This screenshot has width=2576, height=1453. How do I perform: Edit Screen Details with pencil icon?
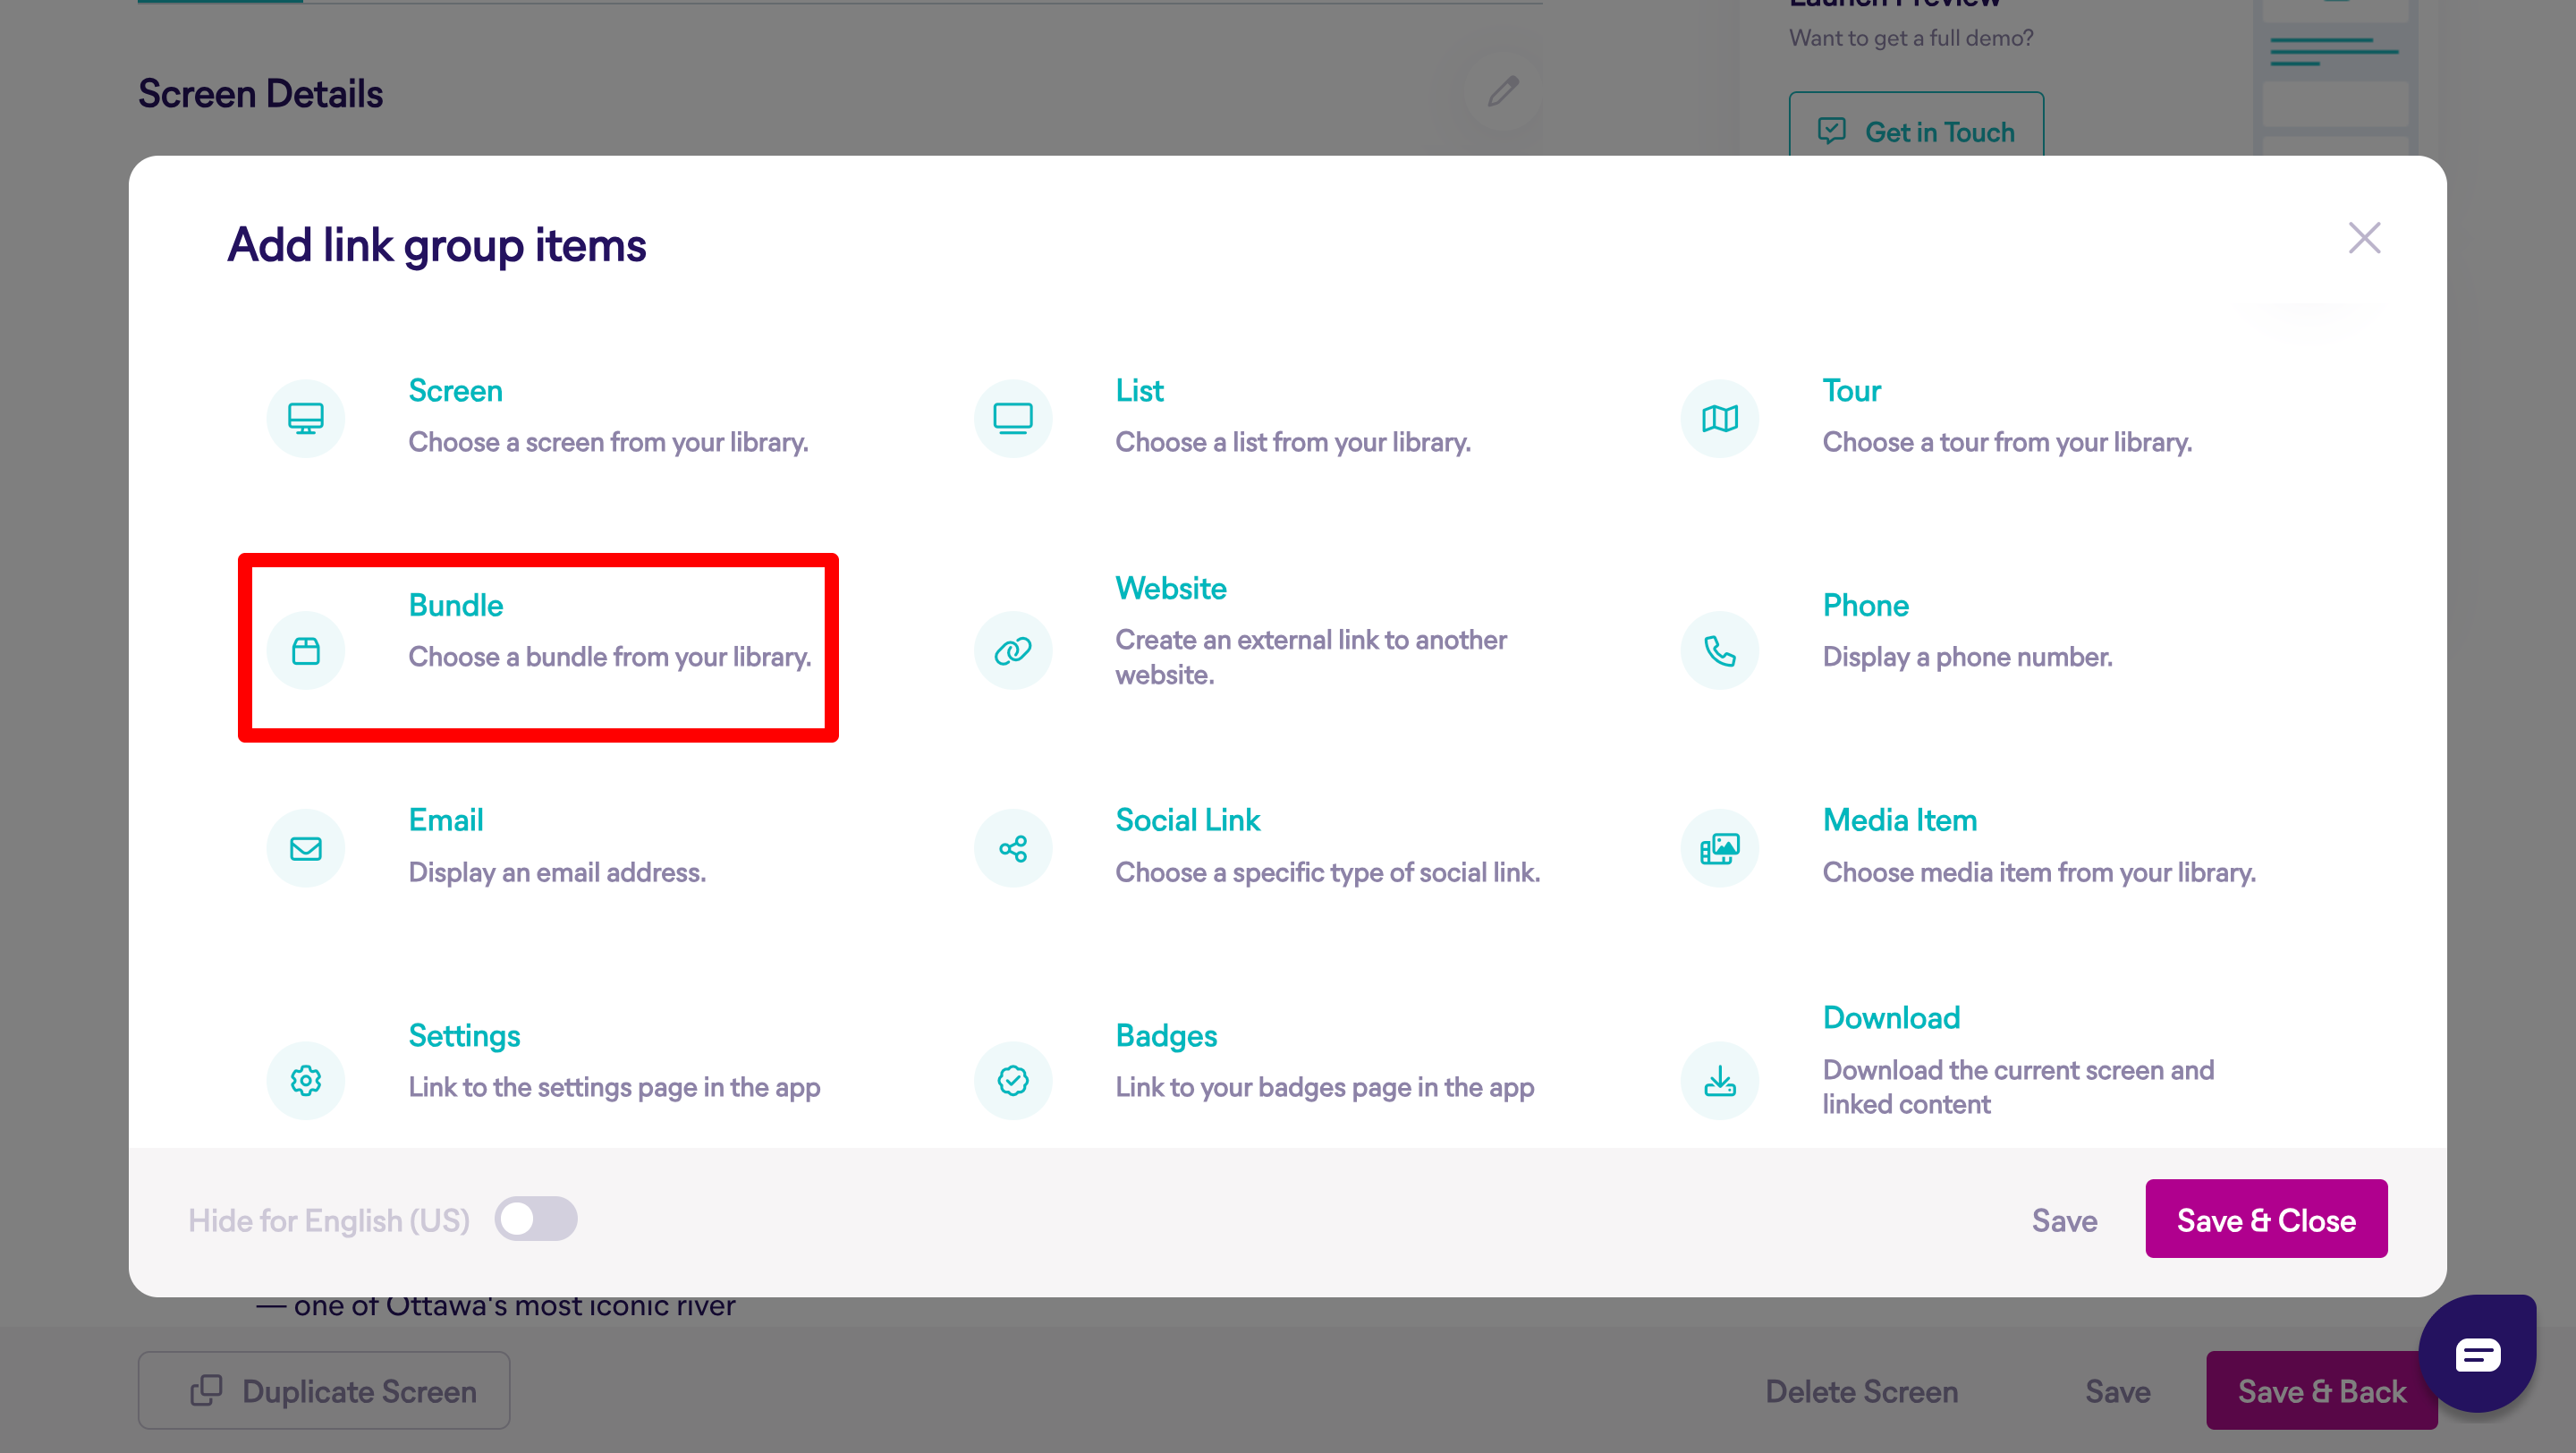[1503, 91]
